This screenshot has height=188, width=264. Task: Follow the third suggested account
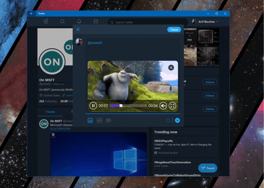pyautogui.click(x=210, y=109)
